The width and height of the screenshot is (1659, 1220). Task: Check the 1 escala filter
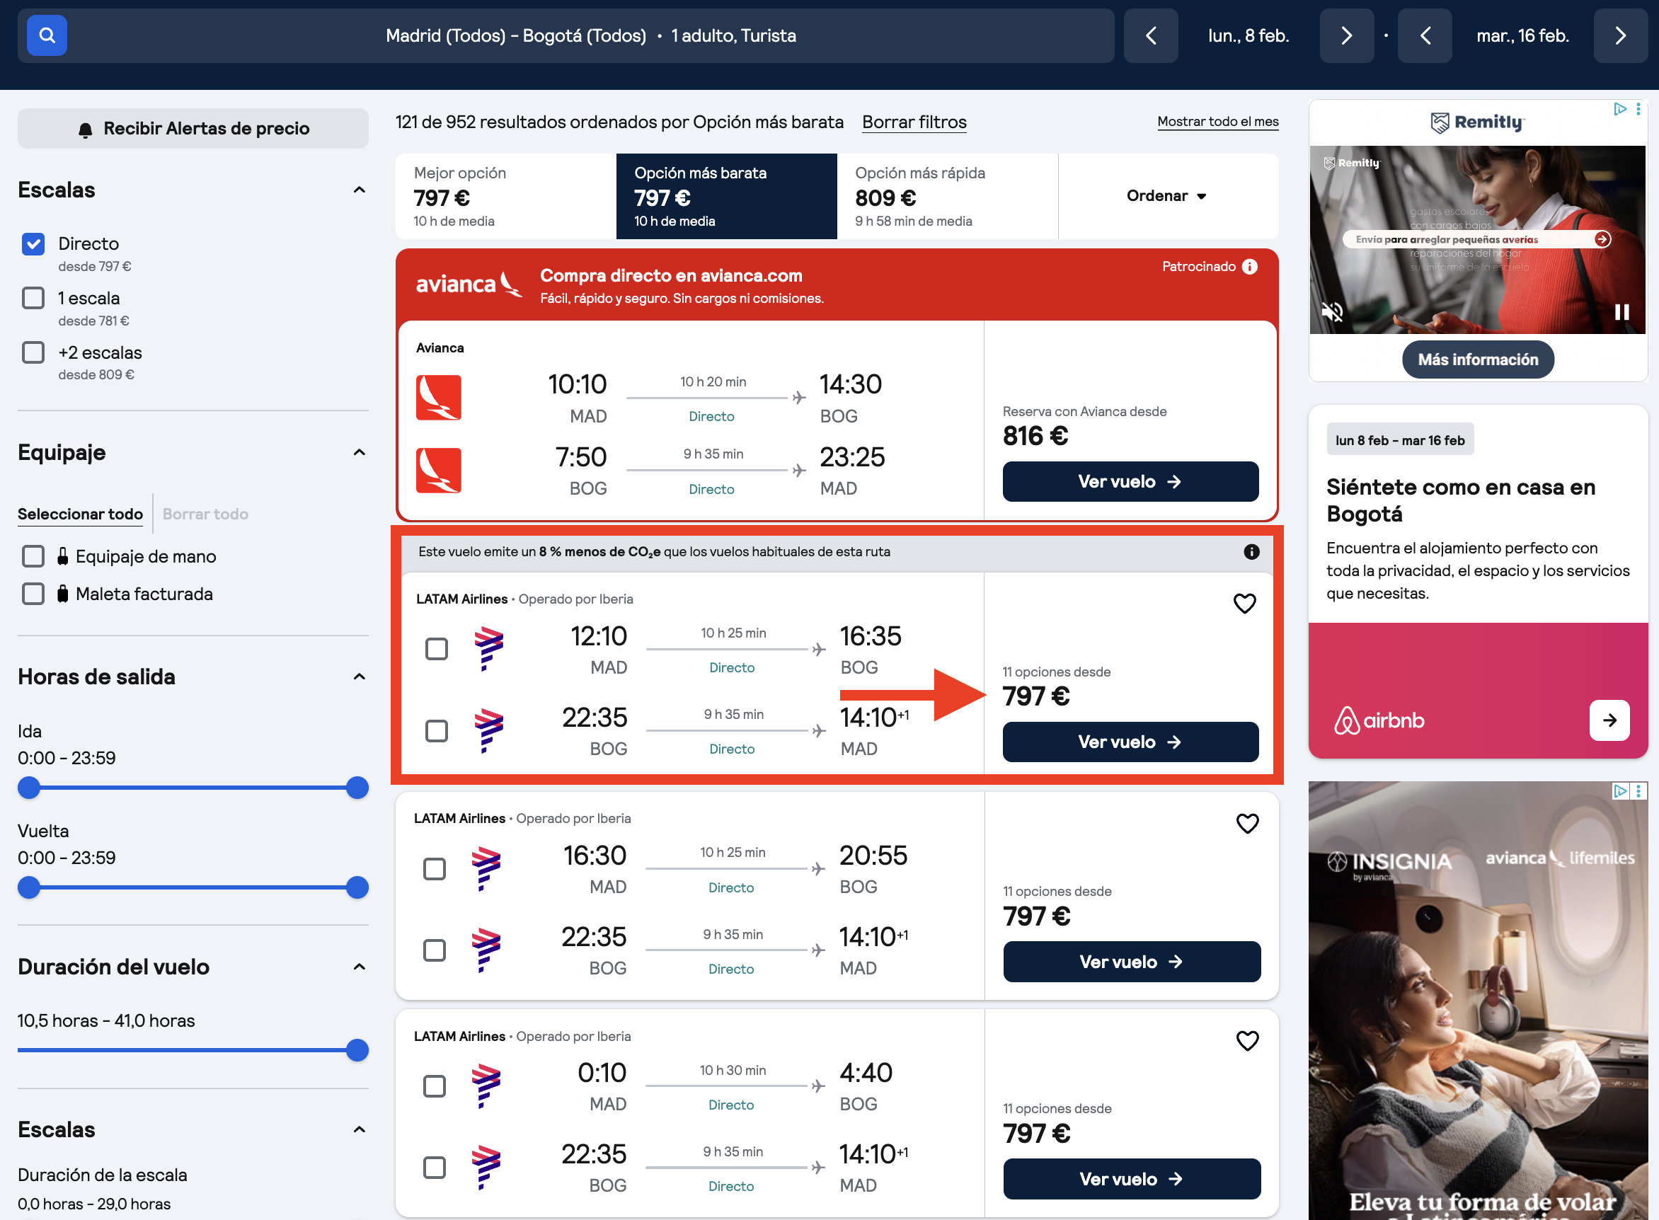[33, 298]
